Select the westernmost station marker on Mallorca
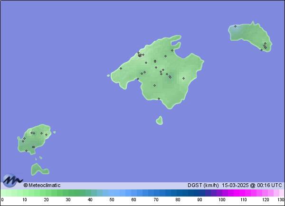Viewport: 285px width, 206px height. (121, 69)
